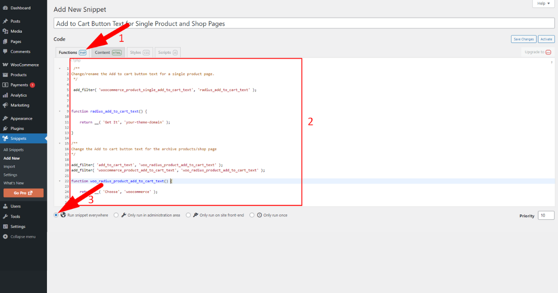This screenshot has height=293, width=558.
Task: Collapse code fold arrow at line 1
Action: [60, 69]
